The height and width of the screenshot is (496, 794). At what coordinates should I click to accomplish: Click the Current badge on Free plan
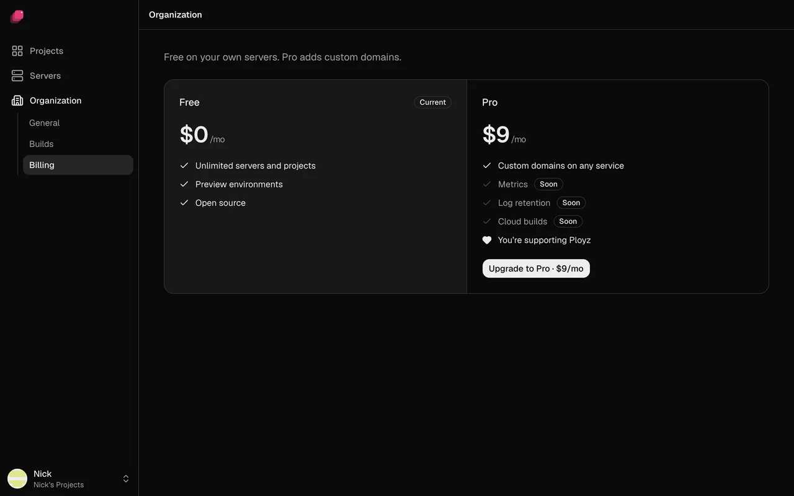(432, 102)
